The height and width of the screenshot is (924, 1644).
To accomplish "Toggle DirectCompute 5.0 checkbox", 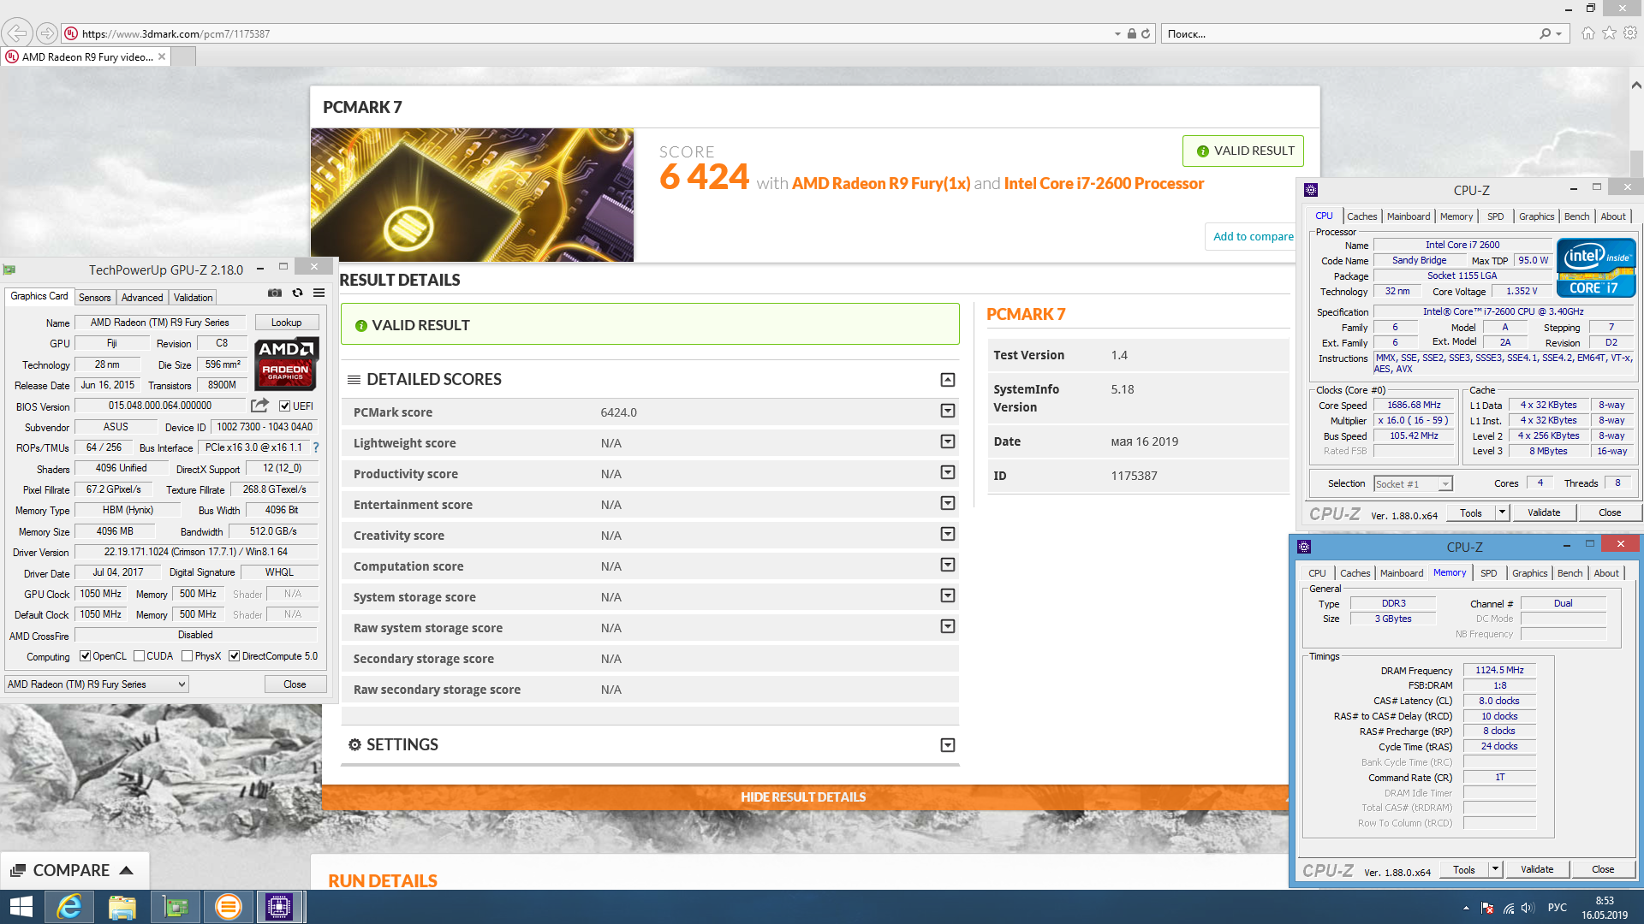I will (x=234, y=656).
